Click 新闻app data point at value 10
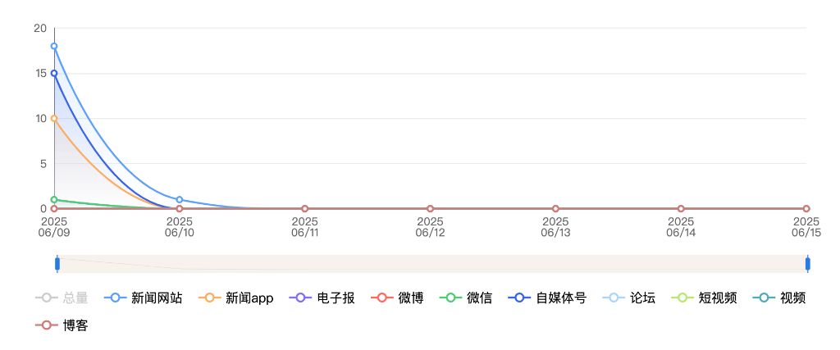The height and width of the screenshot is (350, 840). point(54,118)
